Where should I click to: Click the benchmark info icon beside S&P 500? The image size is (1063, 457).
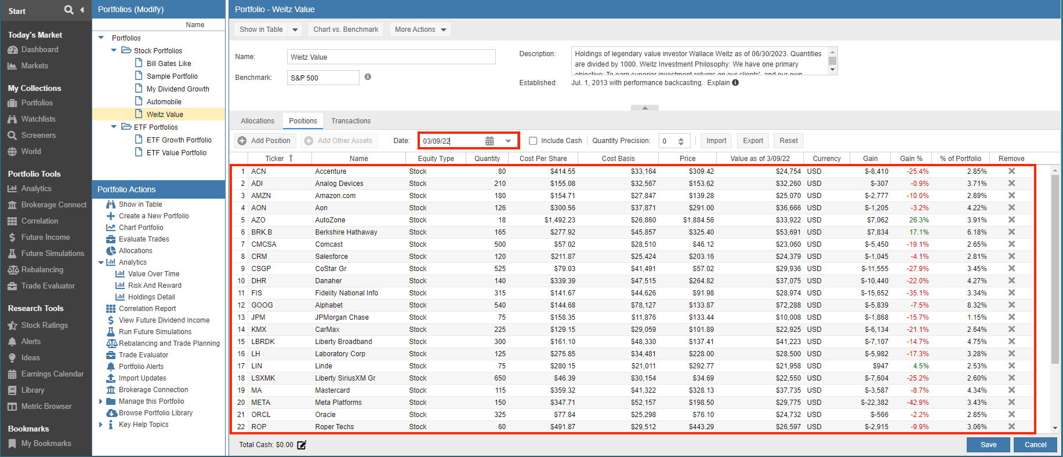(368, 77)
